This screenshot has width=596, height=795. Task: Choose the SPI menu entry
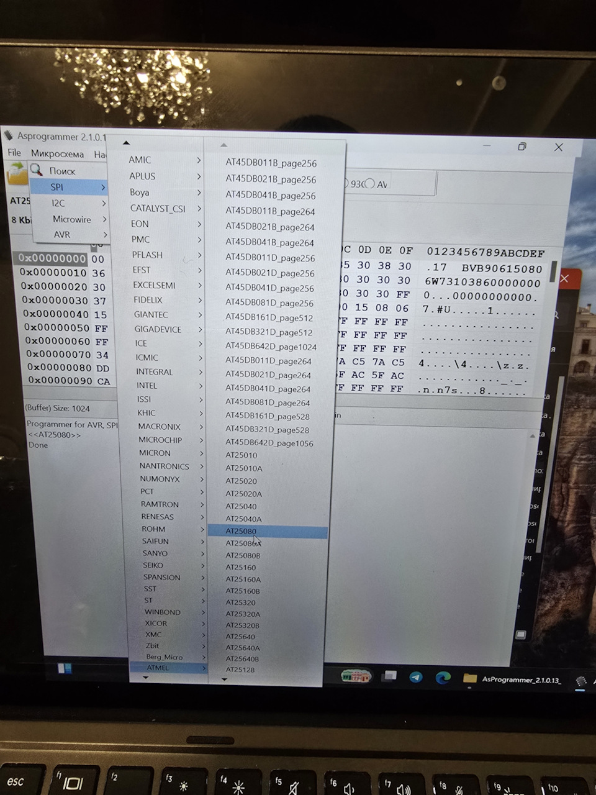69,187
